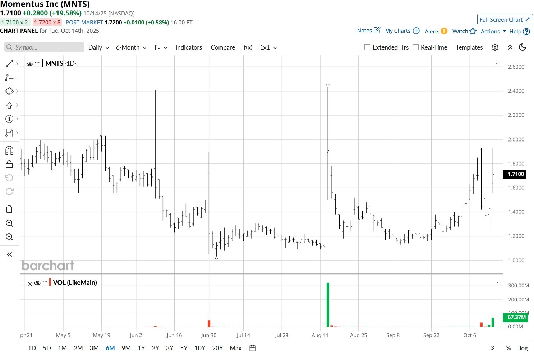The height and width of the screenshot is (355, 534).
Task: Select the 20Y time range
Action: click(217, 348)
